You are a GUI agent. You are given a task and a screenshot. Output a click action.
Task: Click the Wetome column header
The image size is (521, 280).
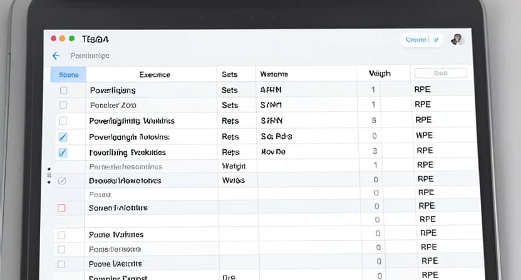pyautogui.click(x=274, y=74)
